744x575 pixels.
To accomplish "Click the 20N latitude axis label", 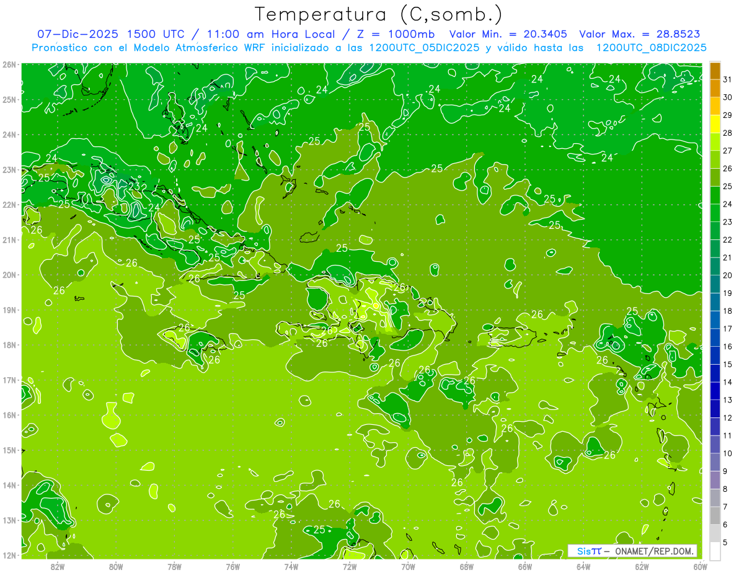I will click(x=9, y=275).
